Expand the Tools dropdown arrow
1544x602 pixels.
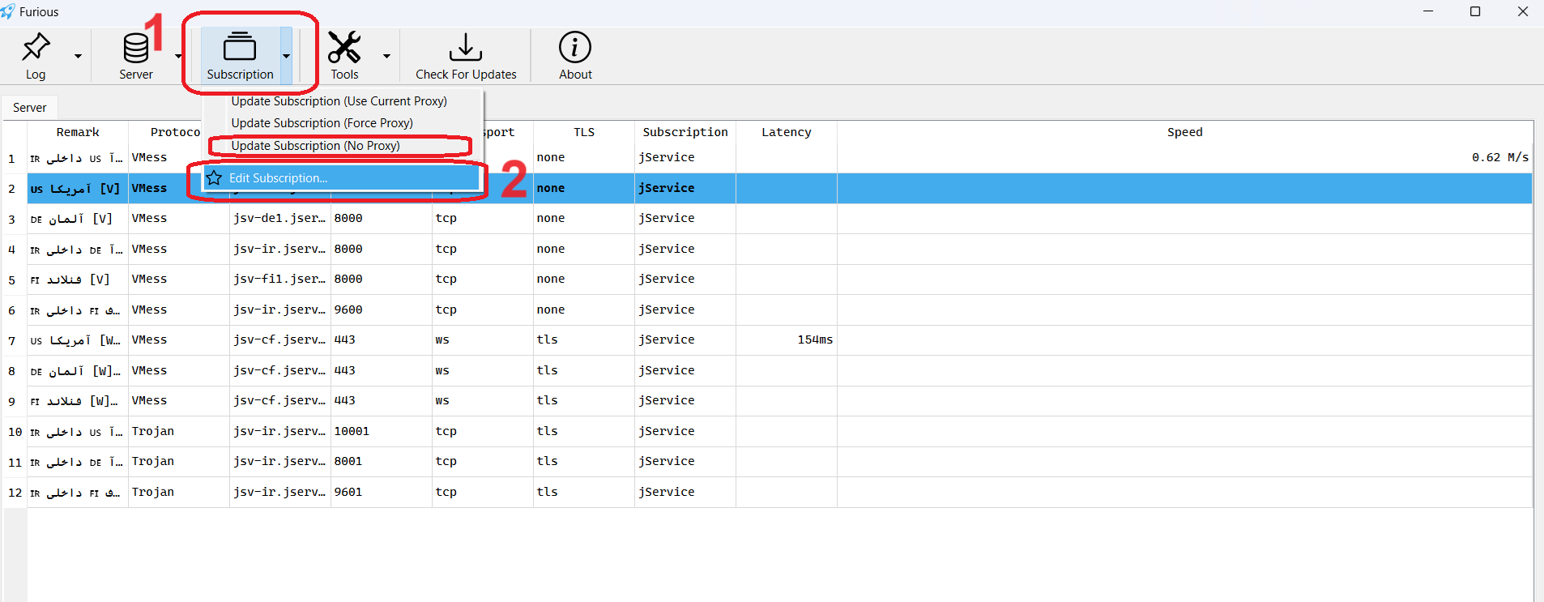pos(386,57)
